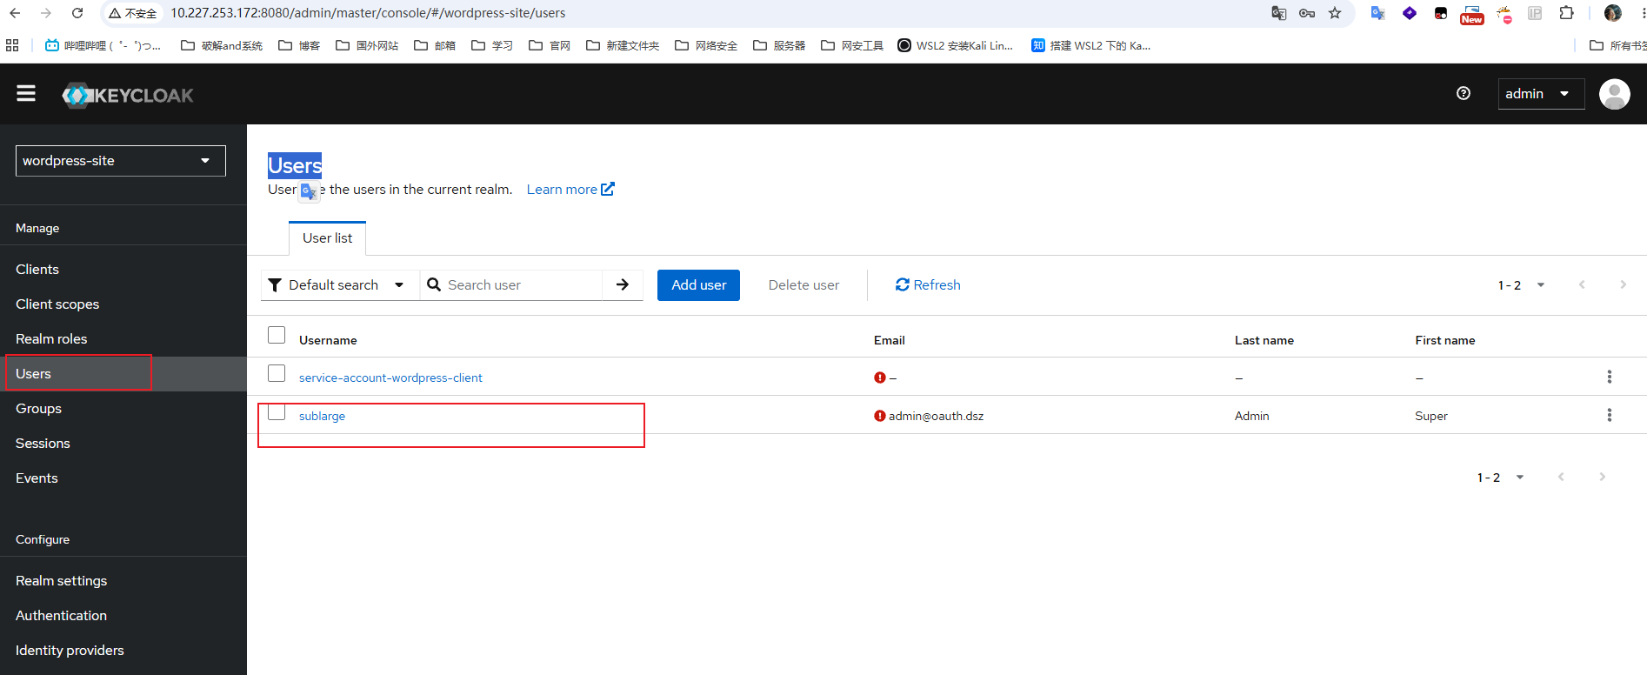Open the admin account dropdown

[x=1541, y=93]
